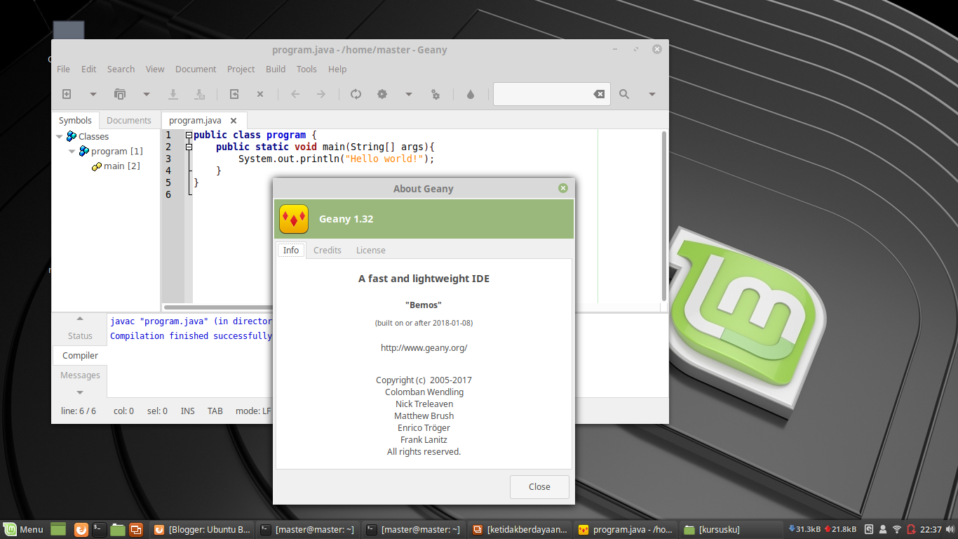This screenshot has width=958, height=539.
Task: Collapse the program [1] tree node
Action: click(x=72, y=151)
